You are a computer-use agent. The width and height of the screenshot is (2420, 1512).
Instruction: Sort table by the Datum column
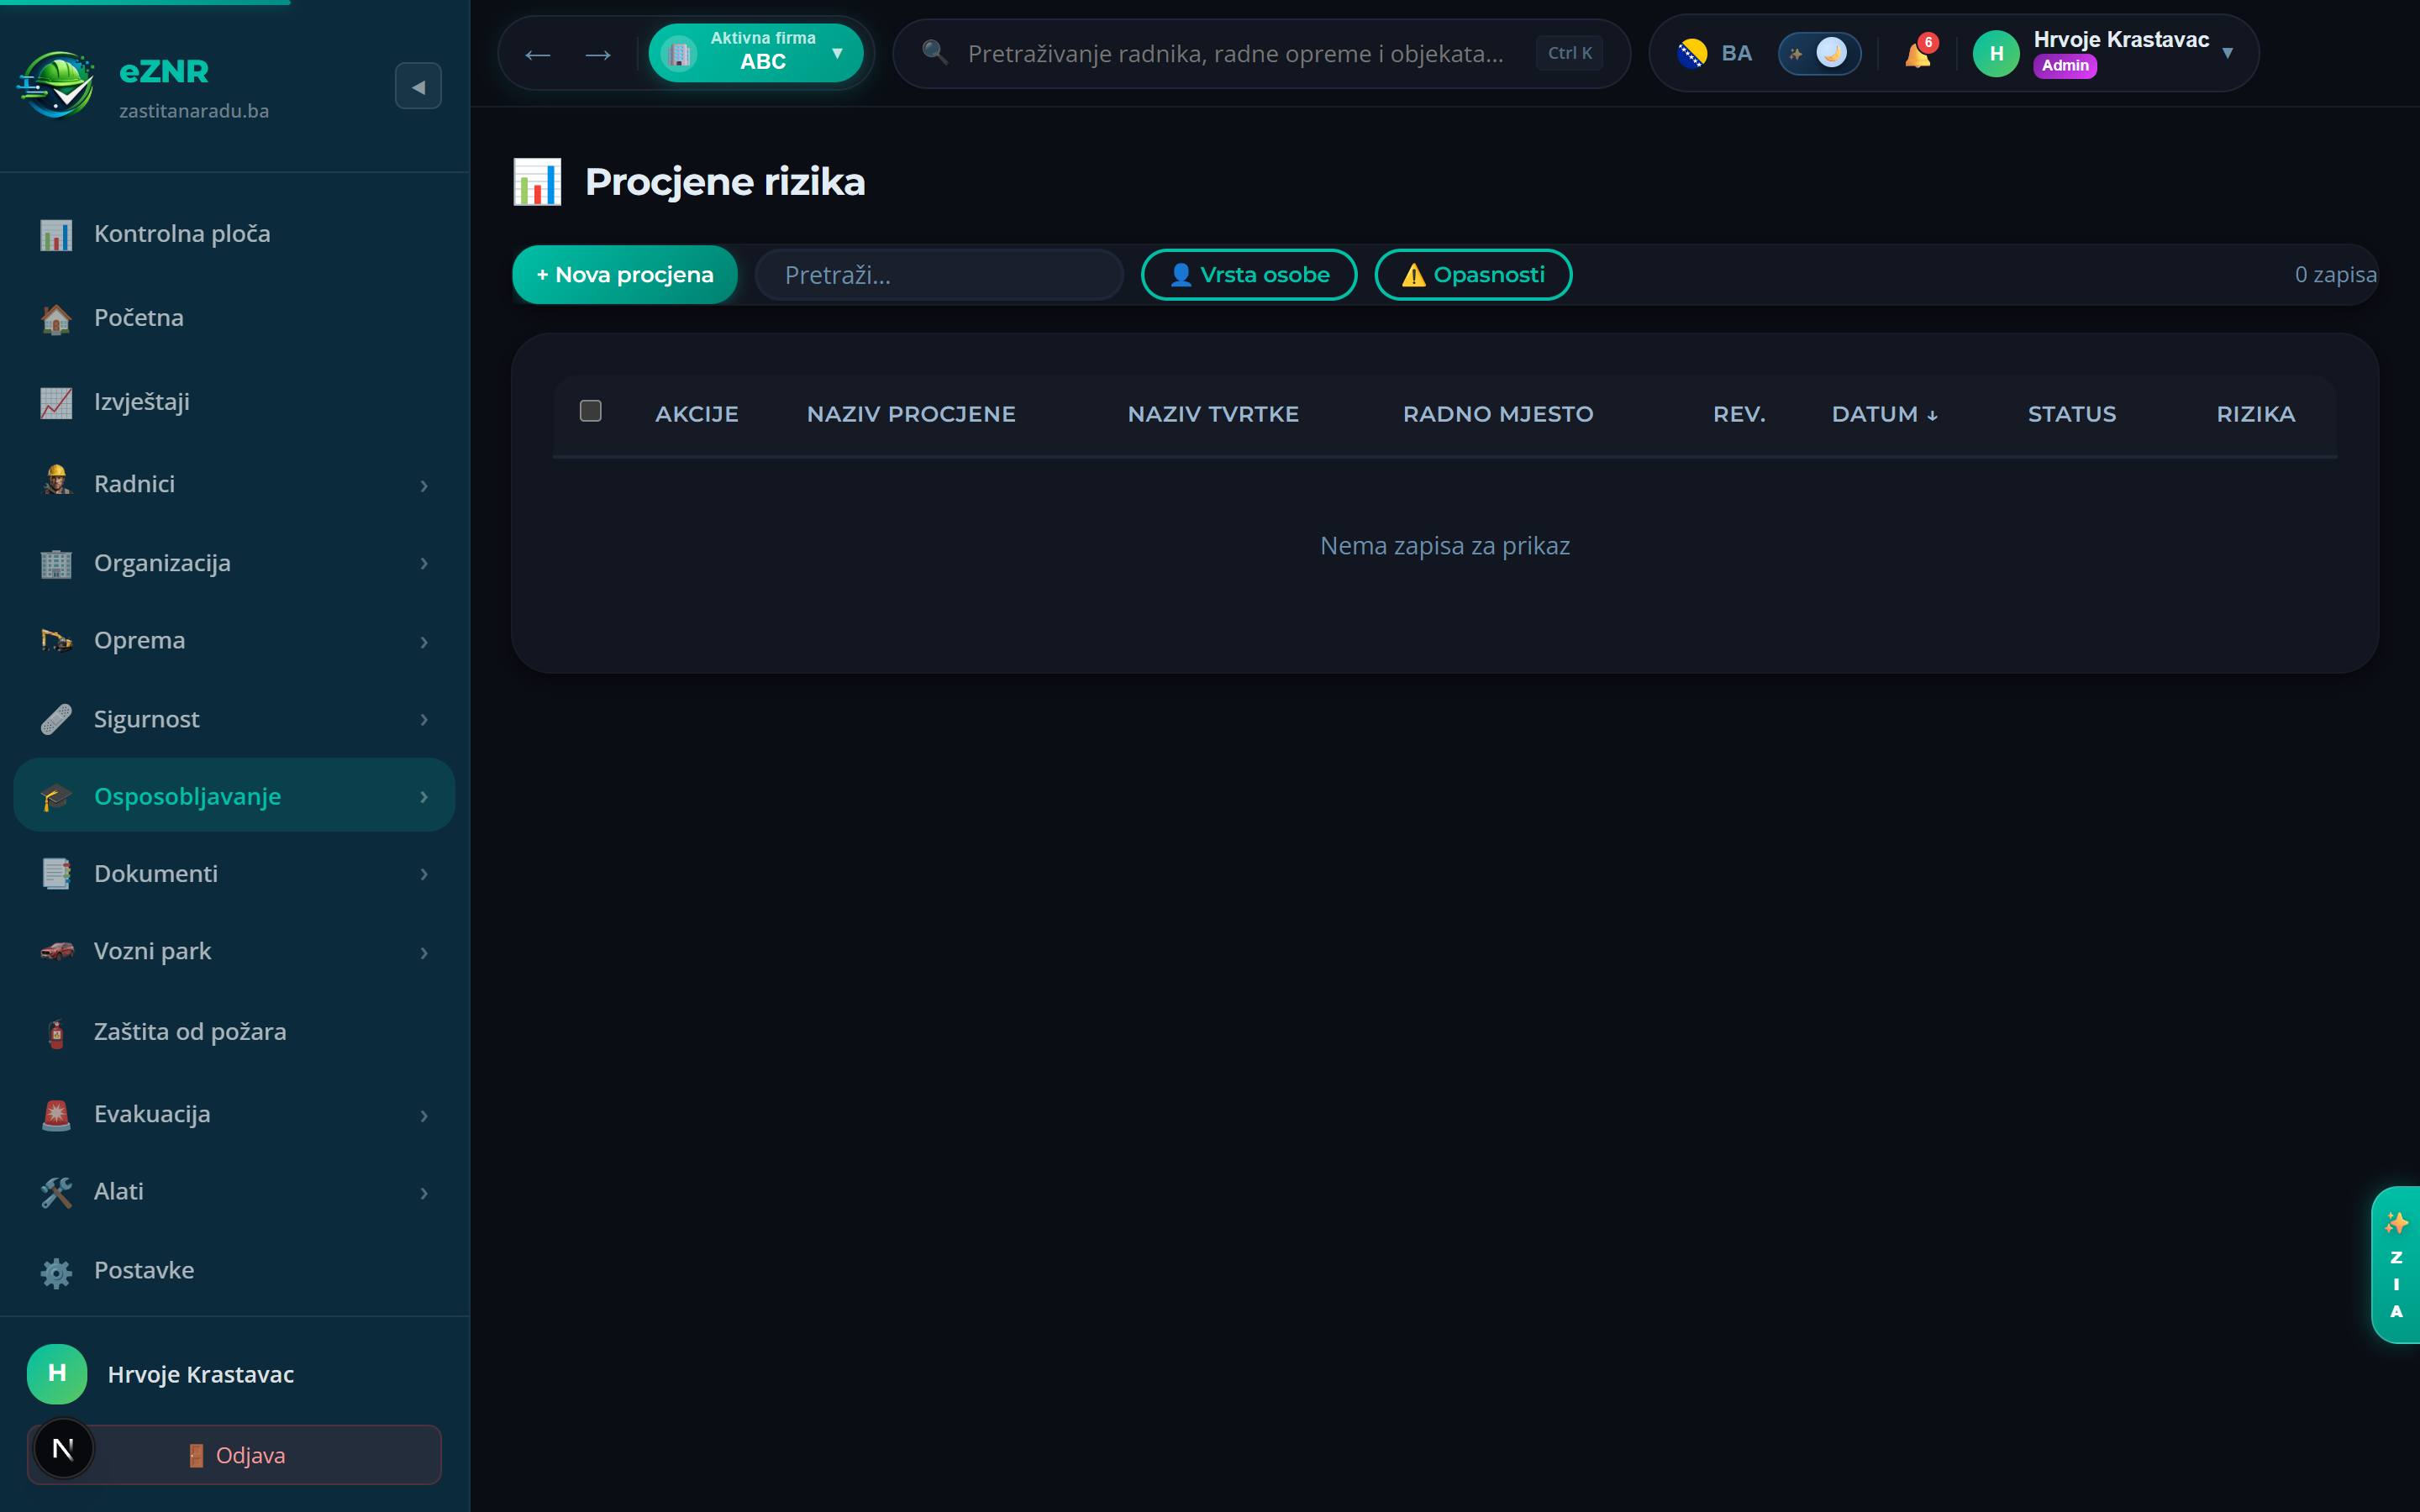tap(1884, 414)
